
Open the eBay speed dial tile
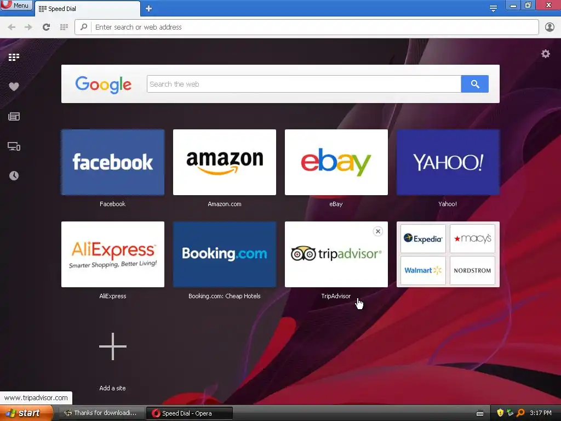(x=336, y=162)
